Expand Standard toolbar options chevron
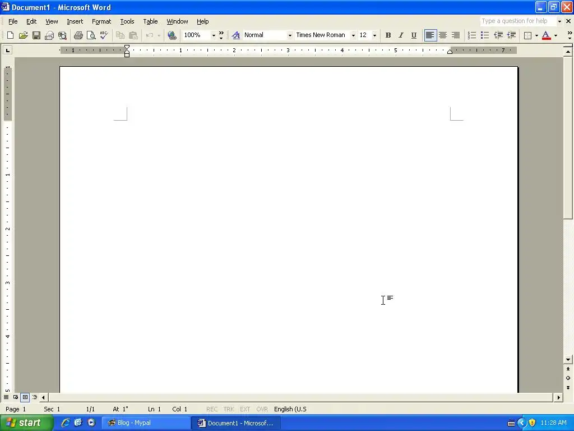 click(x=221, y=35)
